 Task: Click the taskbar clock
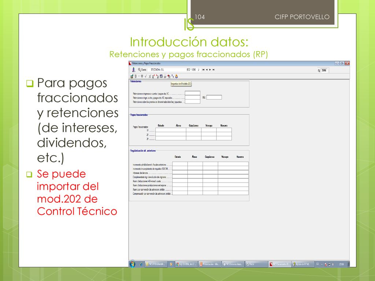click(342, 264)
